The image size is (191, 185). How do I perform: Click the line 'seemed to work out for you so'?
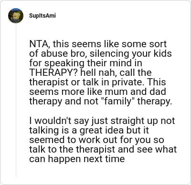(x=96, y=140)
